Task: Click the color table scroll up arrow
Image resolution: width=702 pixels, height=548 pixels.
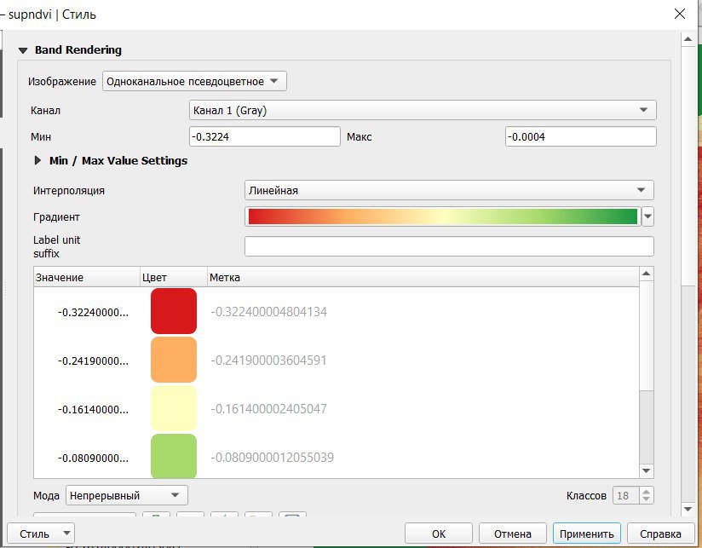Action: (646, 274)
